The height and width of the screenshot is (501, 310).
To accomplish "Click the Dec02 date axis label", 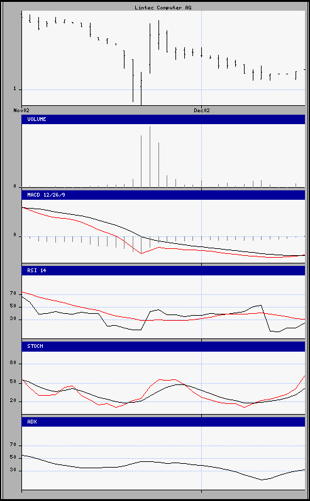I will (202, 110).
